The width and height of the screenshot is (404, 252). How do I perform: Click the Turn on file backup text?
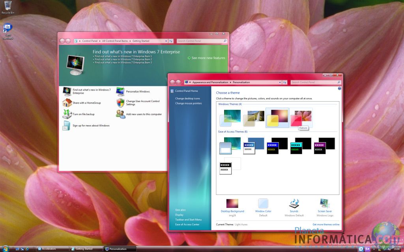tap(84, 114)
